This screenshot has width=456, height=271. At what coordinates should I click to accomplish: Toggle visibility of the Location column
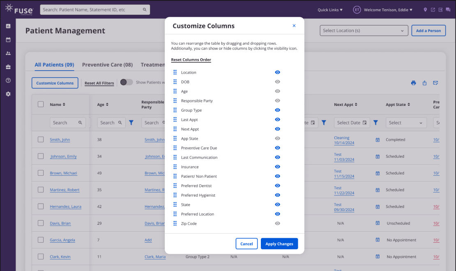pos(277,72)
